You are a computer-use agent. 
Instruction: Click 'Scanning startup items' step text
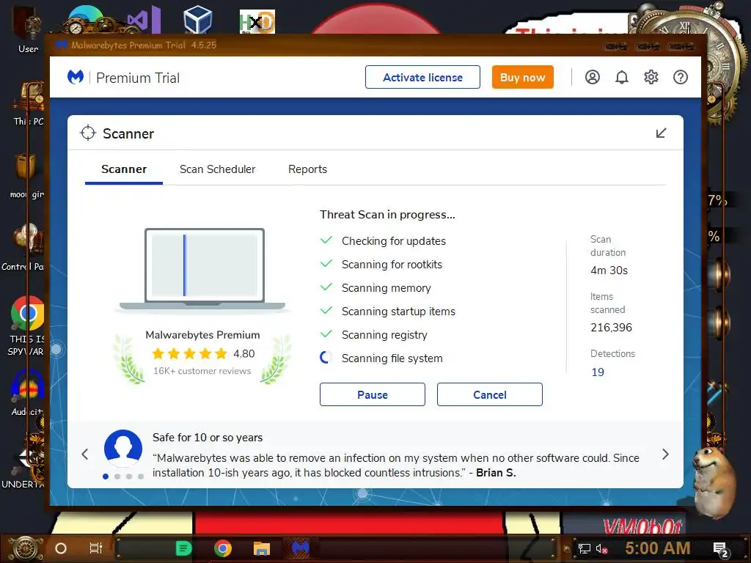click(x=398, y=311)
